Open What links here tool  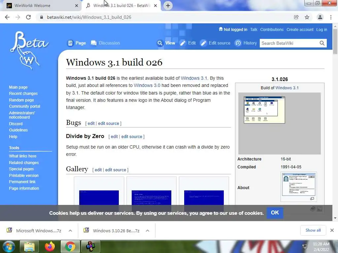(23, 156)
